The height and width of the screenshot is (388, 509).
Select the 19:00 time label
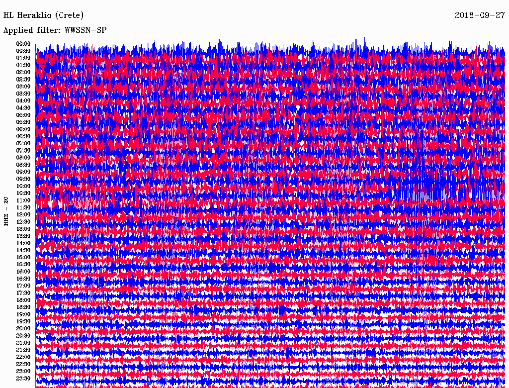pos(23,314)
